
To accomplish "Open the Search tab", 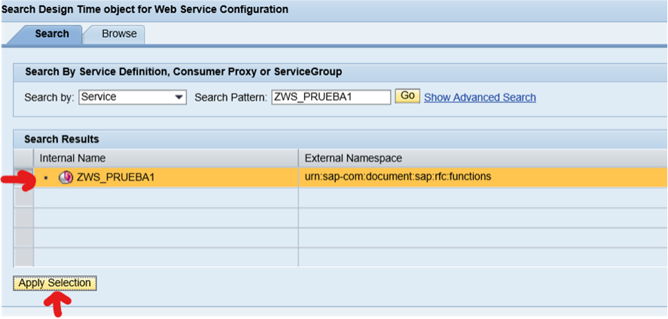I will pos(51,34).
